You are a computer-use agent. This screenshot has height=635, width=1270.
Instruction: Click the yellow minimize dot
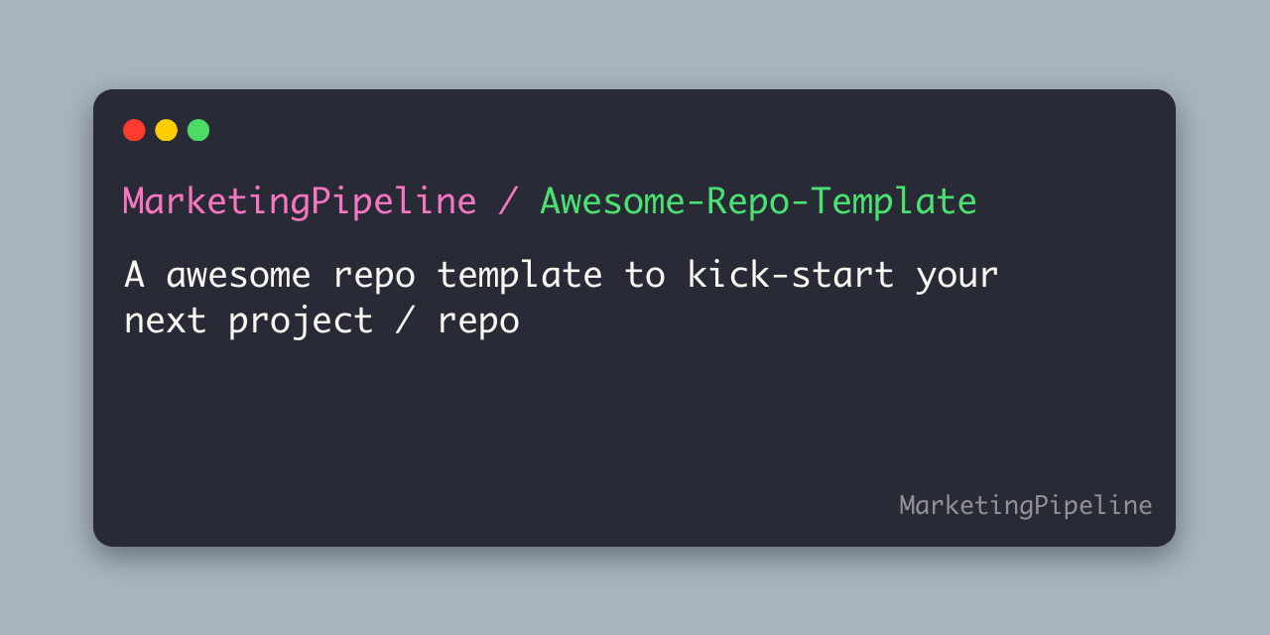point(167,130)
